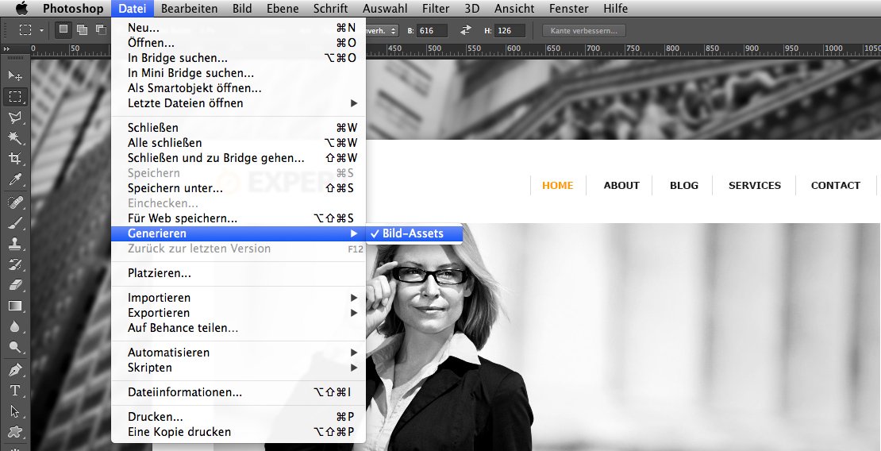The height and width of the screenshot is (451, 881).
Task: Select the Eyedropper tool
Action: click(14, 180)
